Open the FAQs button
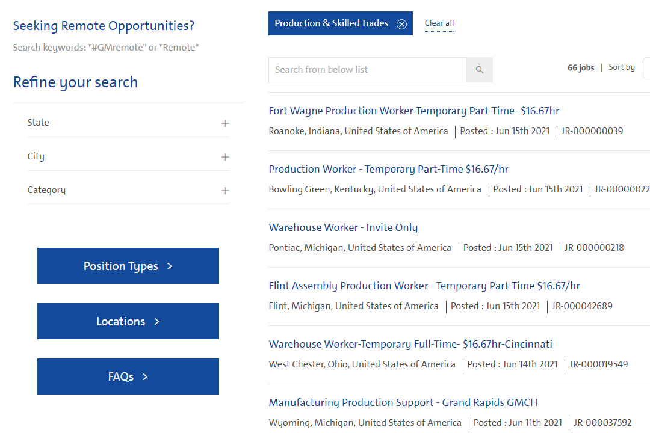This screenshot has width=650, height=433. pos(128,376)
